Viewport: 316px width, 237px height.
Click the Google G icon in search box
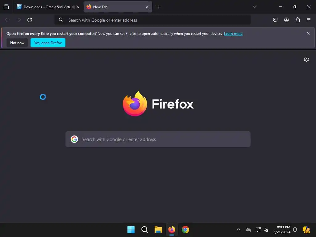pyautogui.click(x=74, y=139)
